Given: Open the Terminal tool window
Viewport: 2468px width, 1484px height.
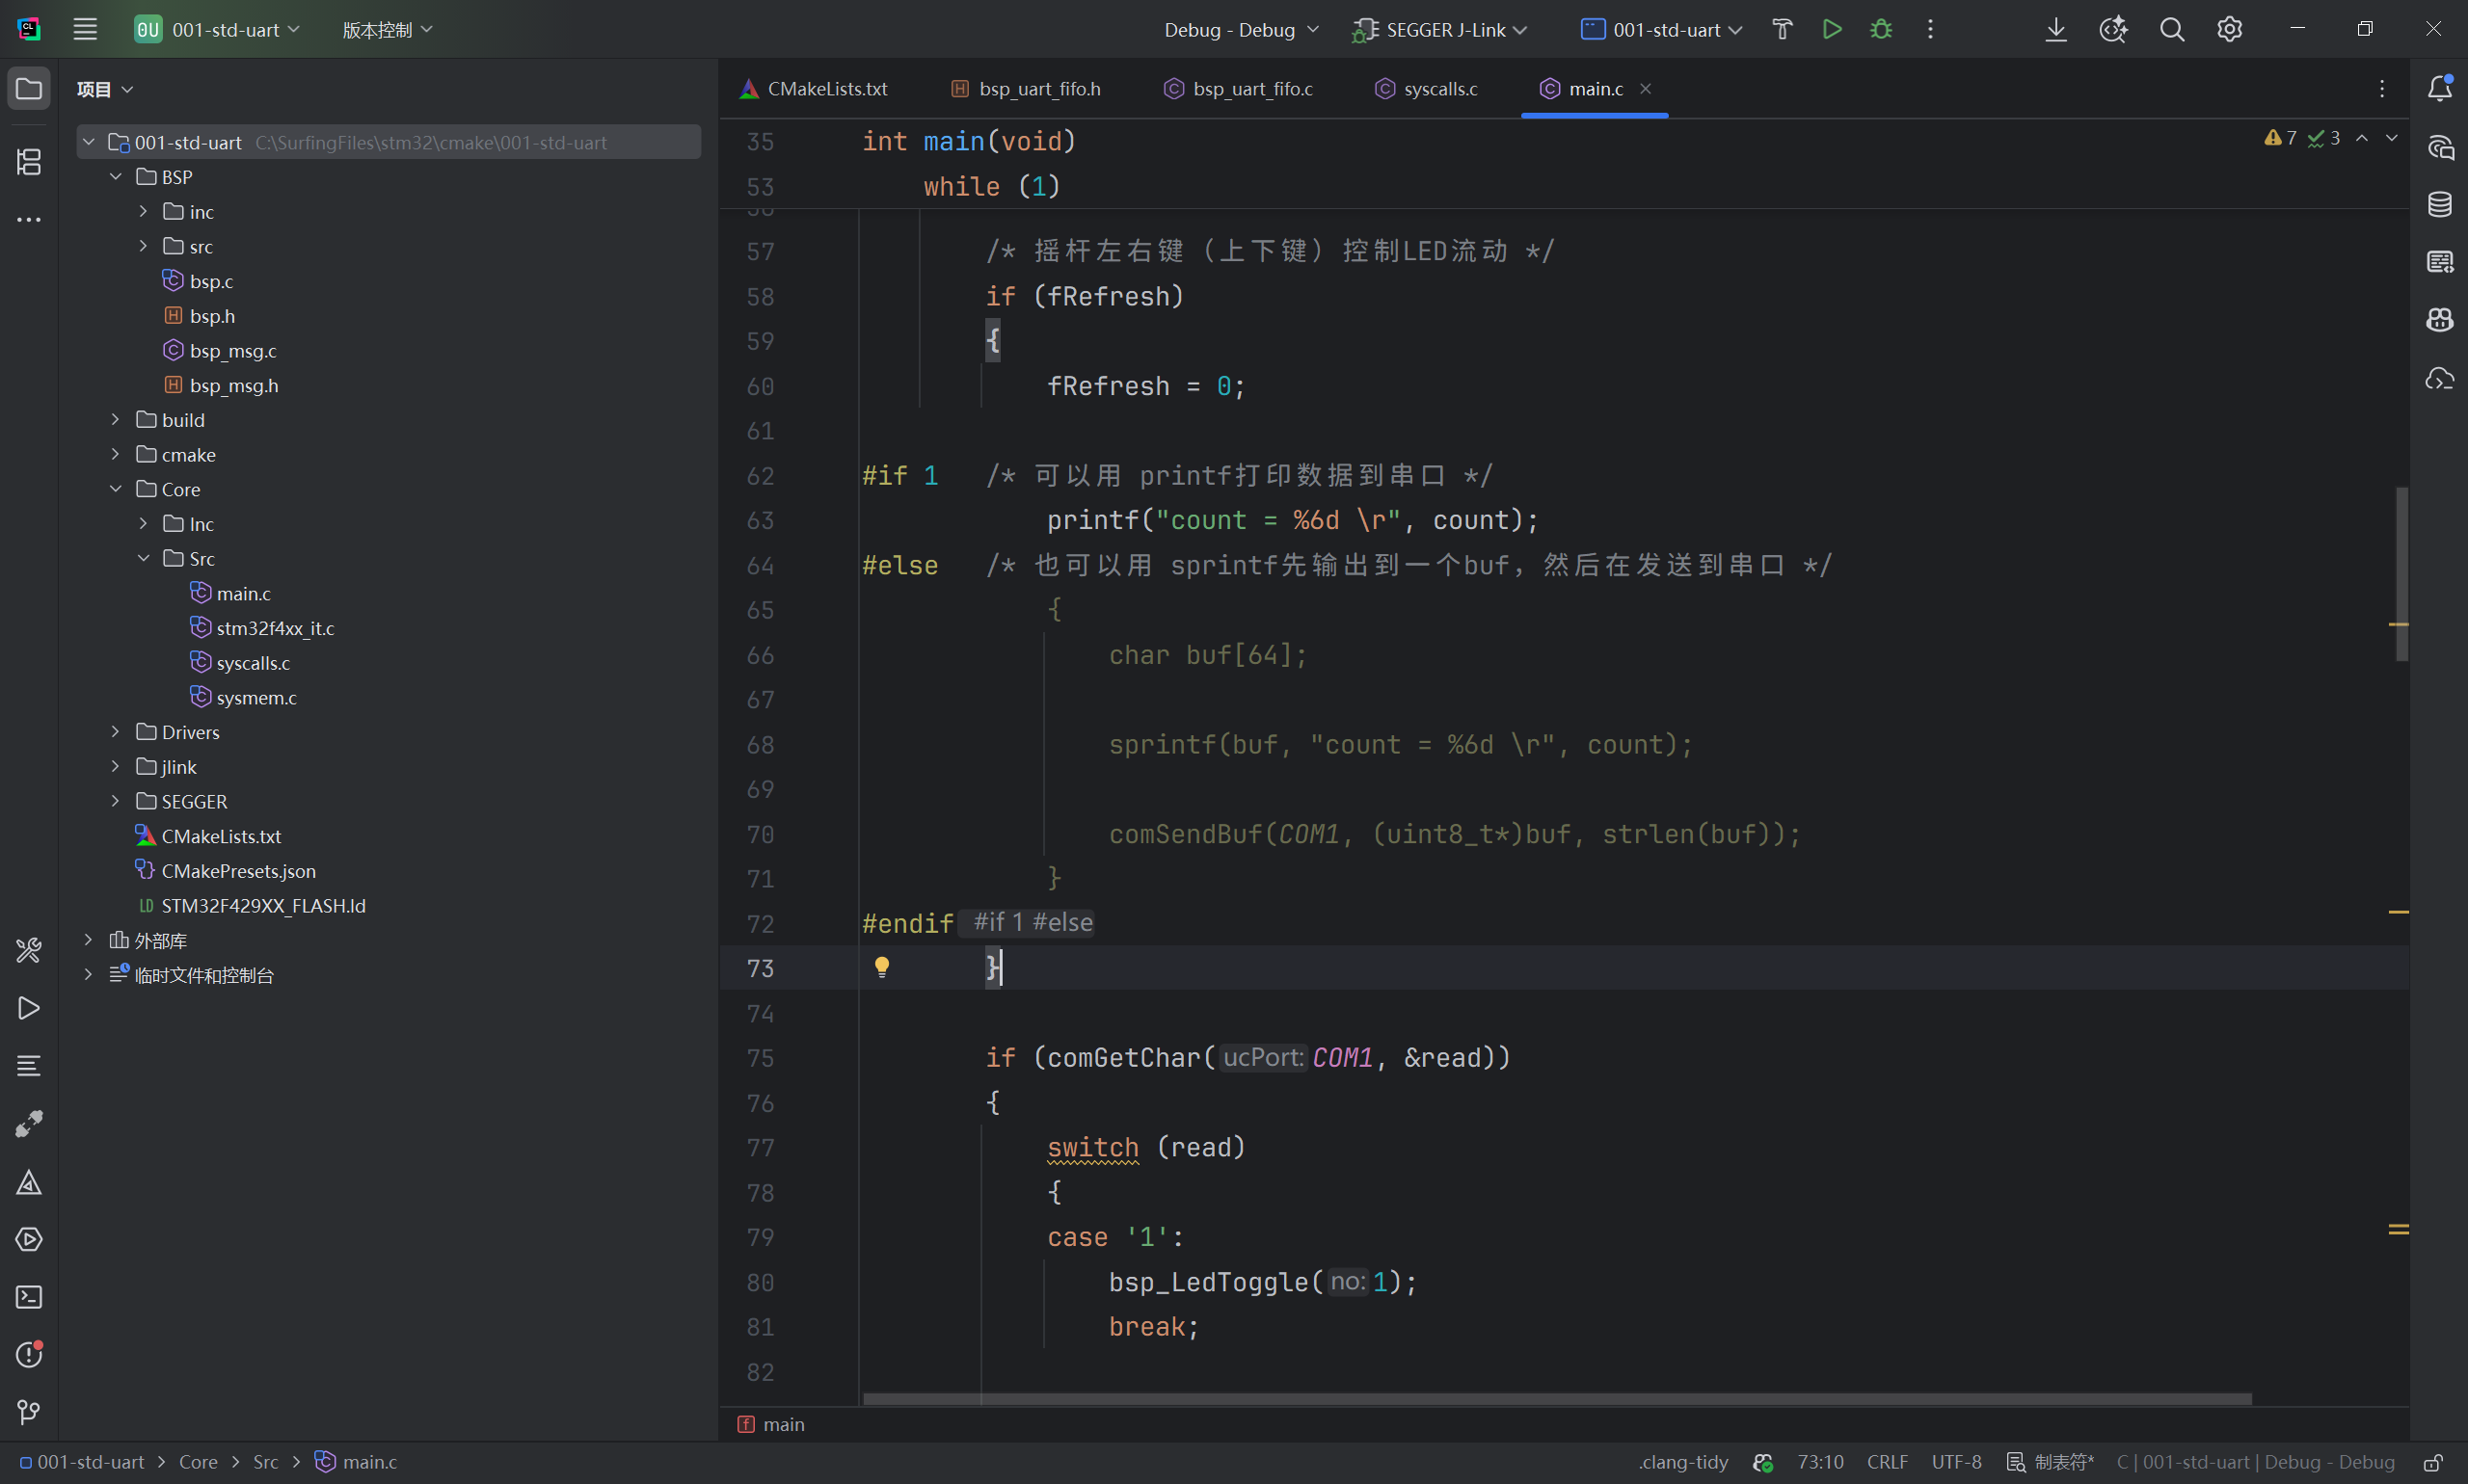Looking at the screenshot, I should tap(29, 1297).
